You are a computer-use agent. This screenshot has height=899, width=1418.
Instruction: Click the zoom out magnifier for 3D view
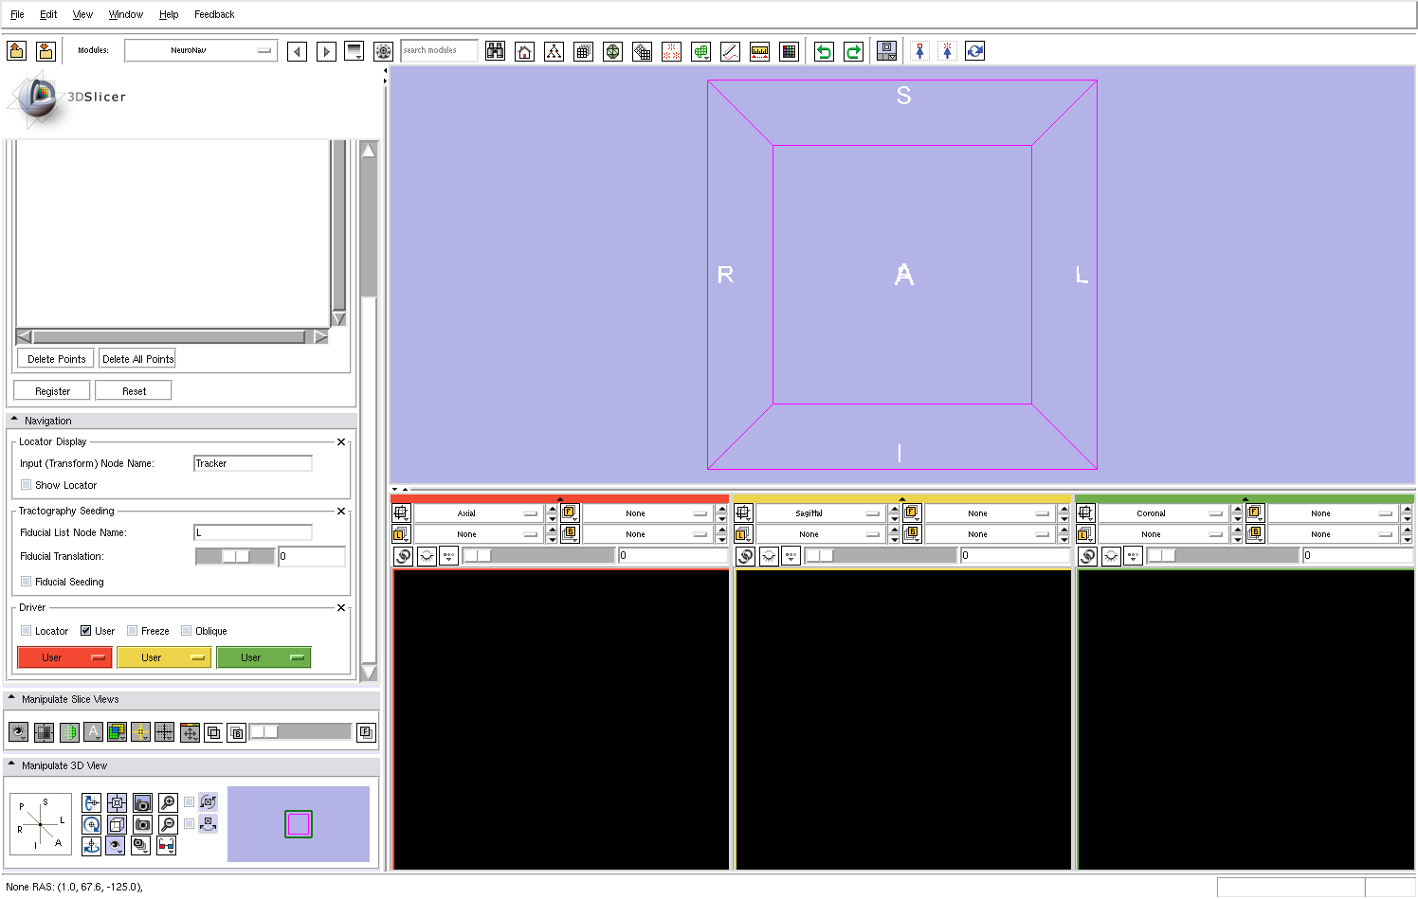168,824
